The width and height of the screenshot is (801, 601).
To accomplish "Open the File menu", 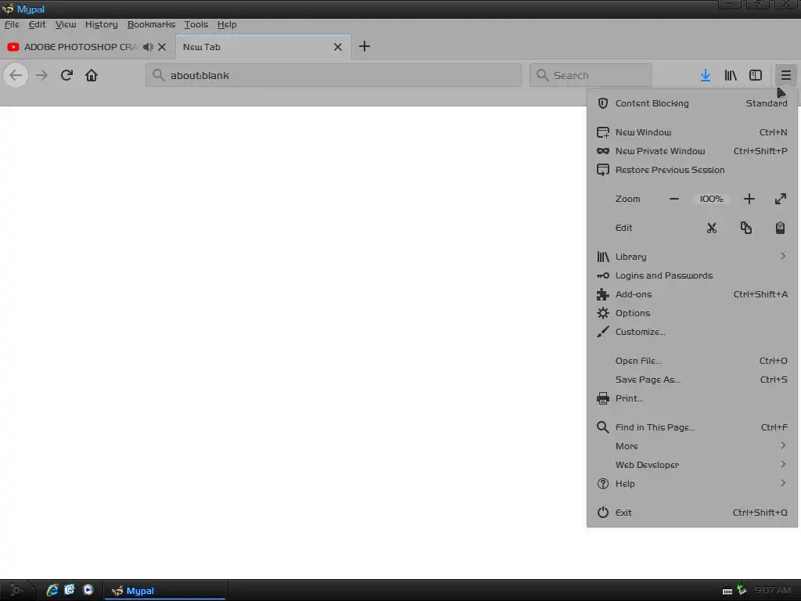I will pos(12,24).
